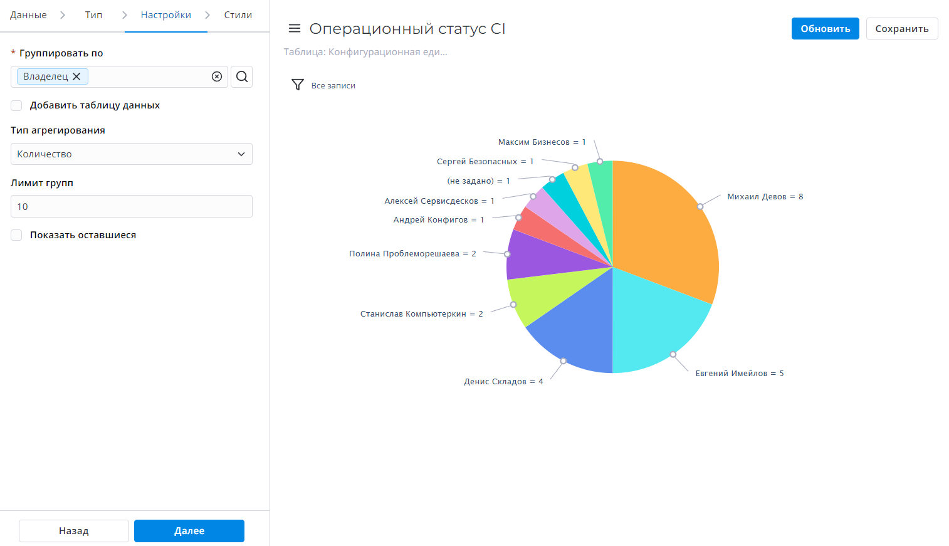Image resolution: width=949 pixels, height=546 pixels.
Task: Go back with the Назад button
Action: (x=73, y=531)
